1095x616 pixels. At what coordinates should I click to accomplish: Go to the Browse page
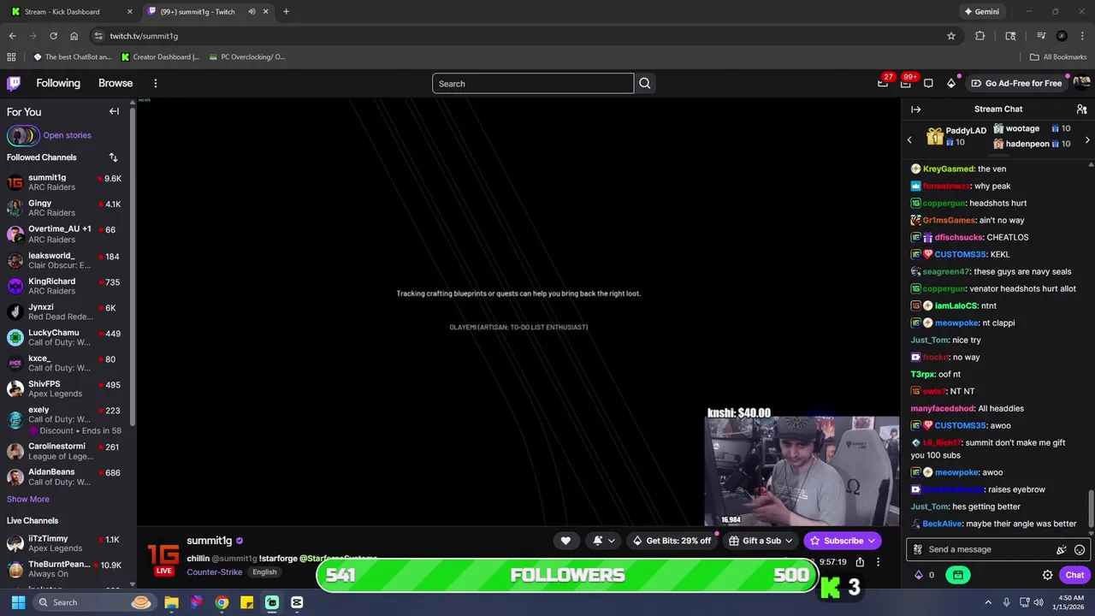115,83
